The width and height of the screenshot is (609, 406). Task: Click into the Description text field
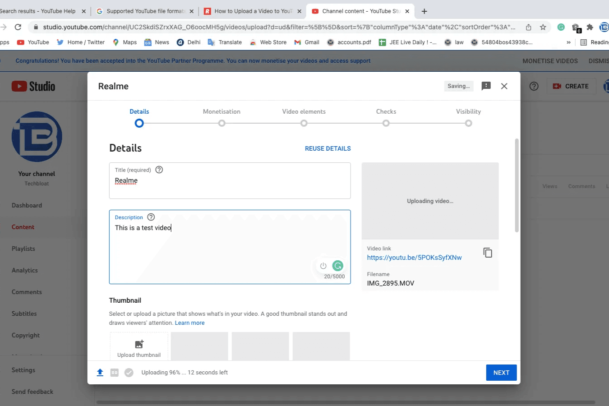pyautogui.click(x=230, y=247)
